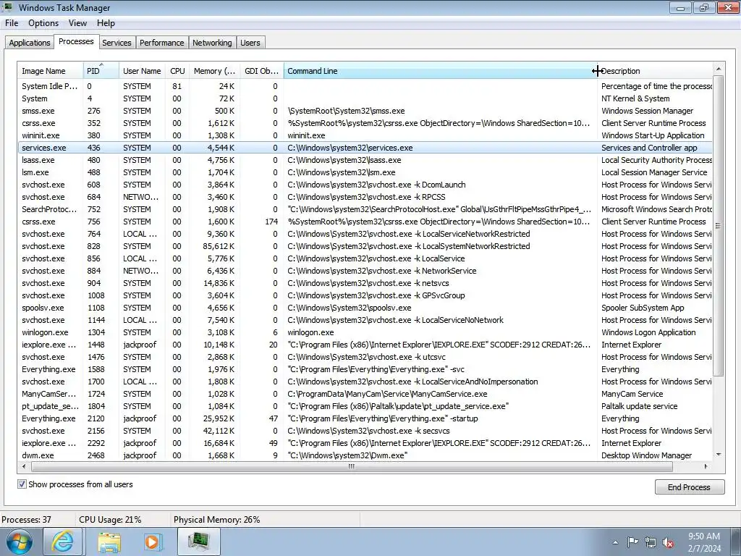Click CPU Usage 21% status entry

[110, 520]
